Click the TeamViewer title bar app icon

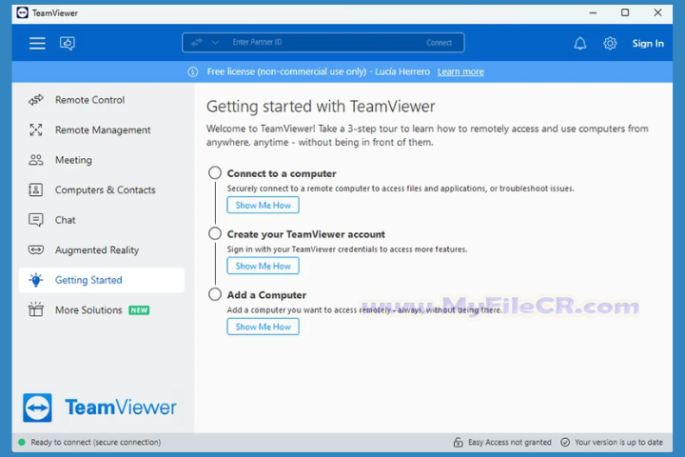(22, 12)
